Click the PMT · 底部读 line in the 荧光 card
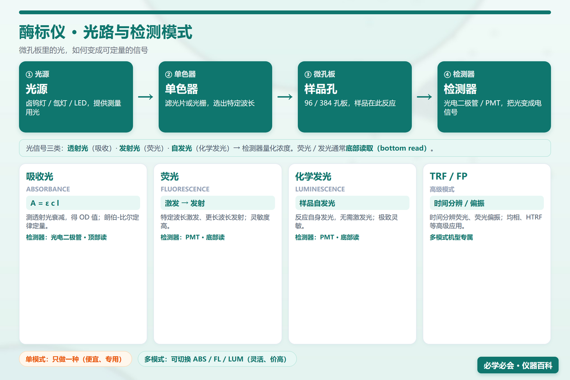Image resolution: width=570 pixels, height=380 pixels. (x=192, y=237)
